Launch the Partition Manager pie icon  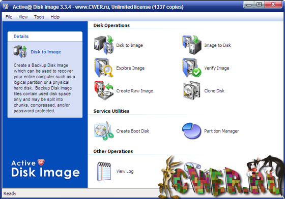191,131
